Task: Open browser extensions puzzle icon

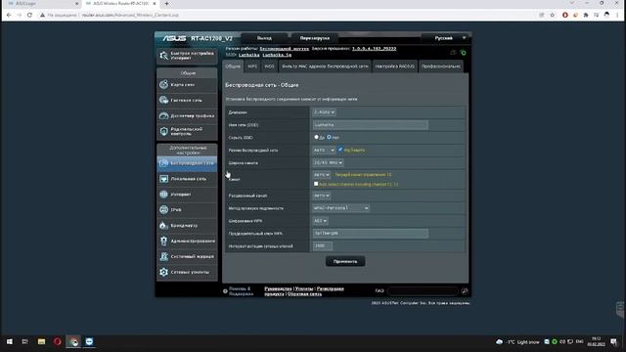Action: tap(586, 15)
